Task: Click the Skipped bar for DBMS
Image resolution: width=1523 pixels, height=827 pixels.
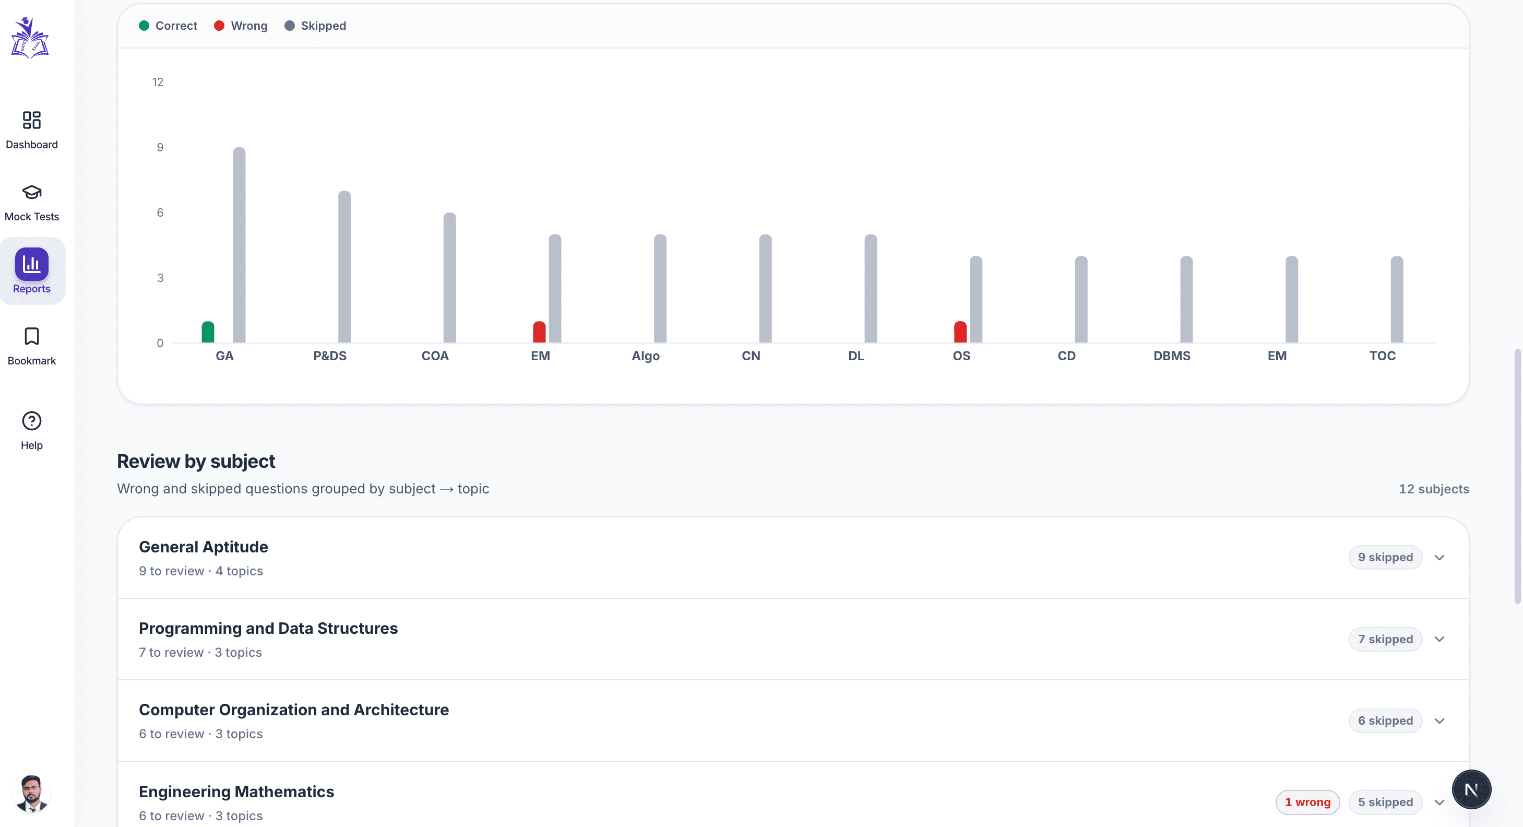Action: (x=1186, y=299)
